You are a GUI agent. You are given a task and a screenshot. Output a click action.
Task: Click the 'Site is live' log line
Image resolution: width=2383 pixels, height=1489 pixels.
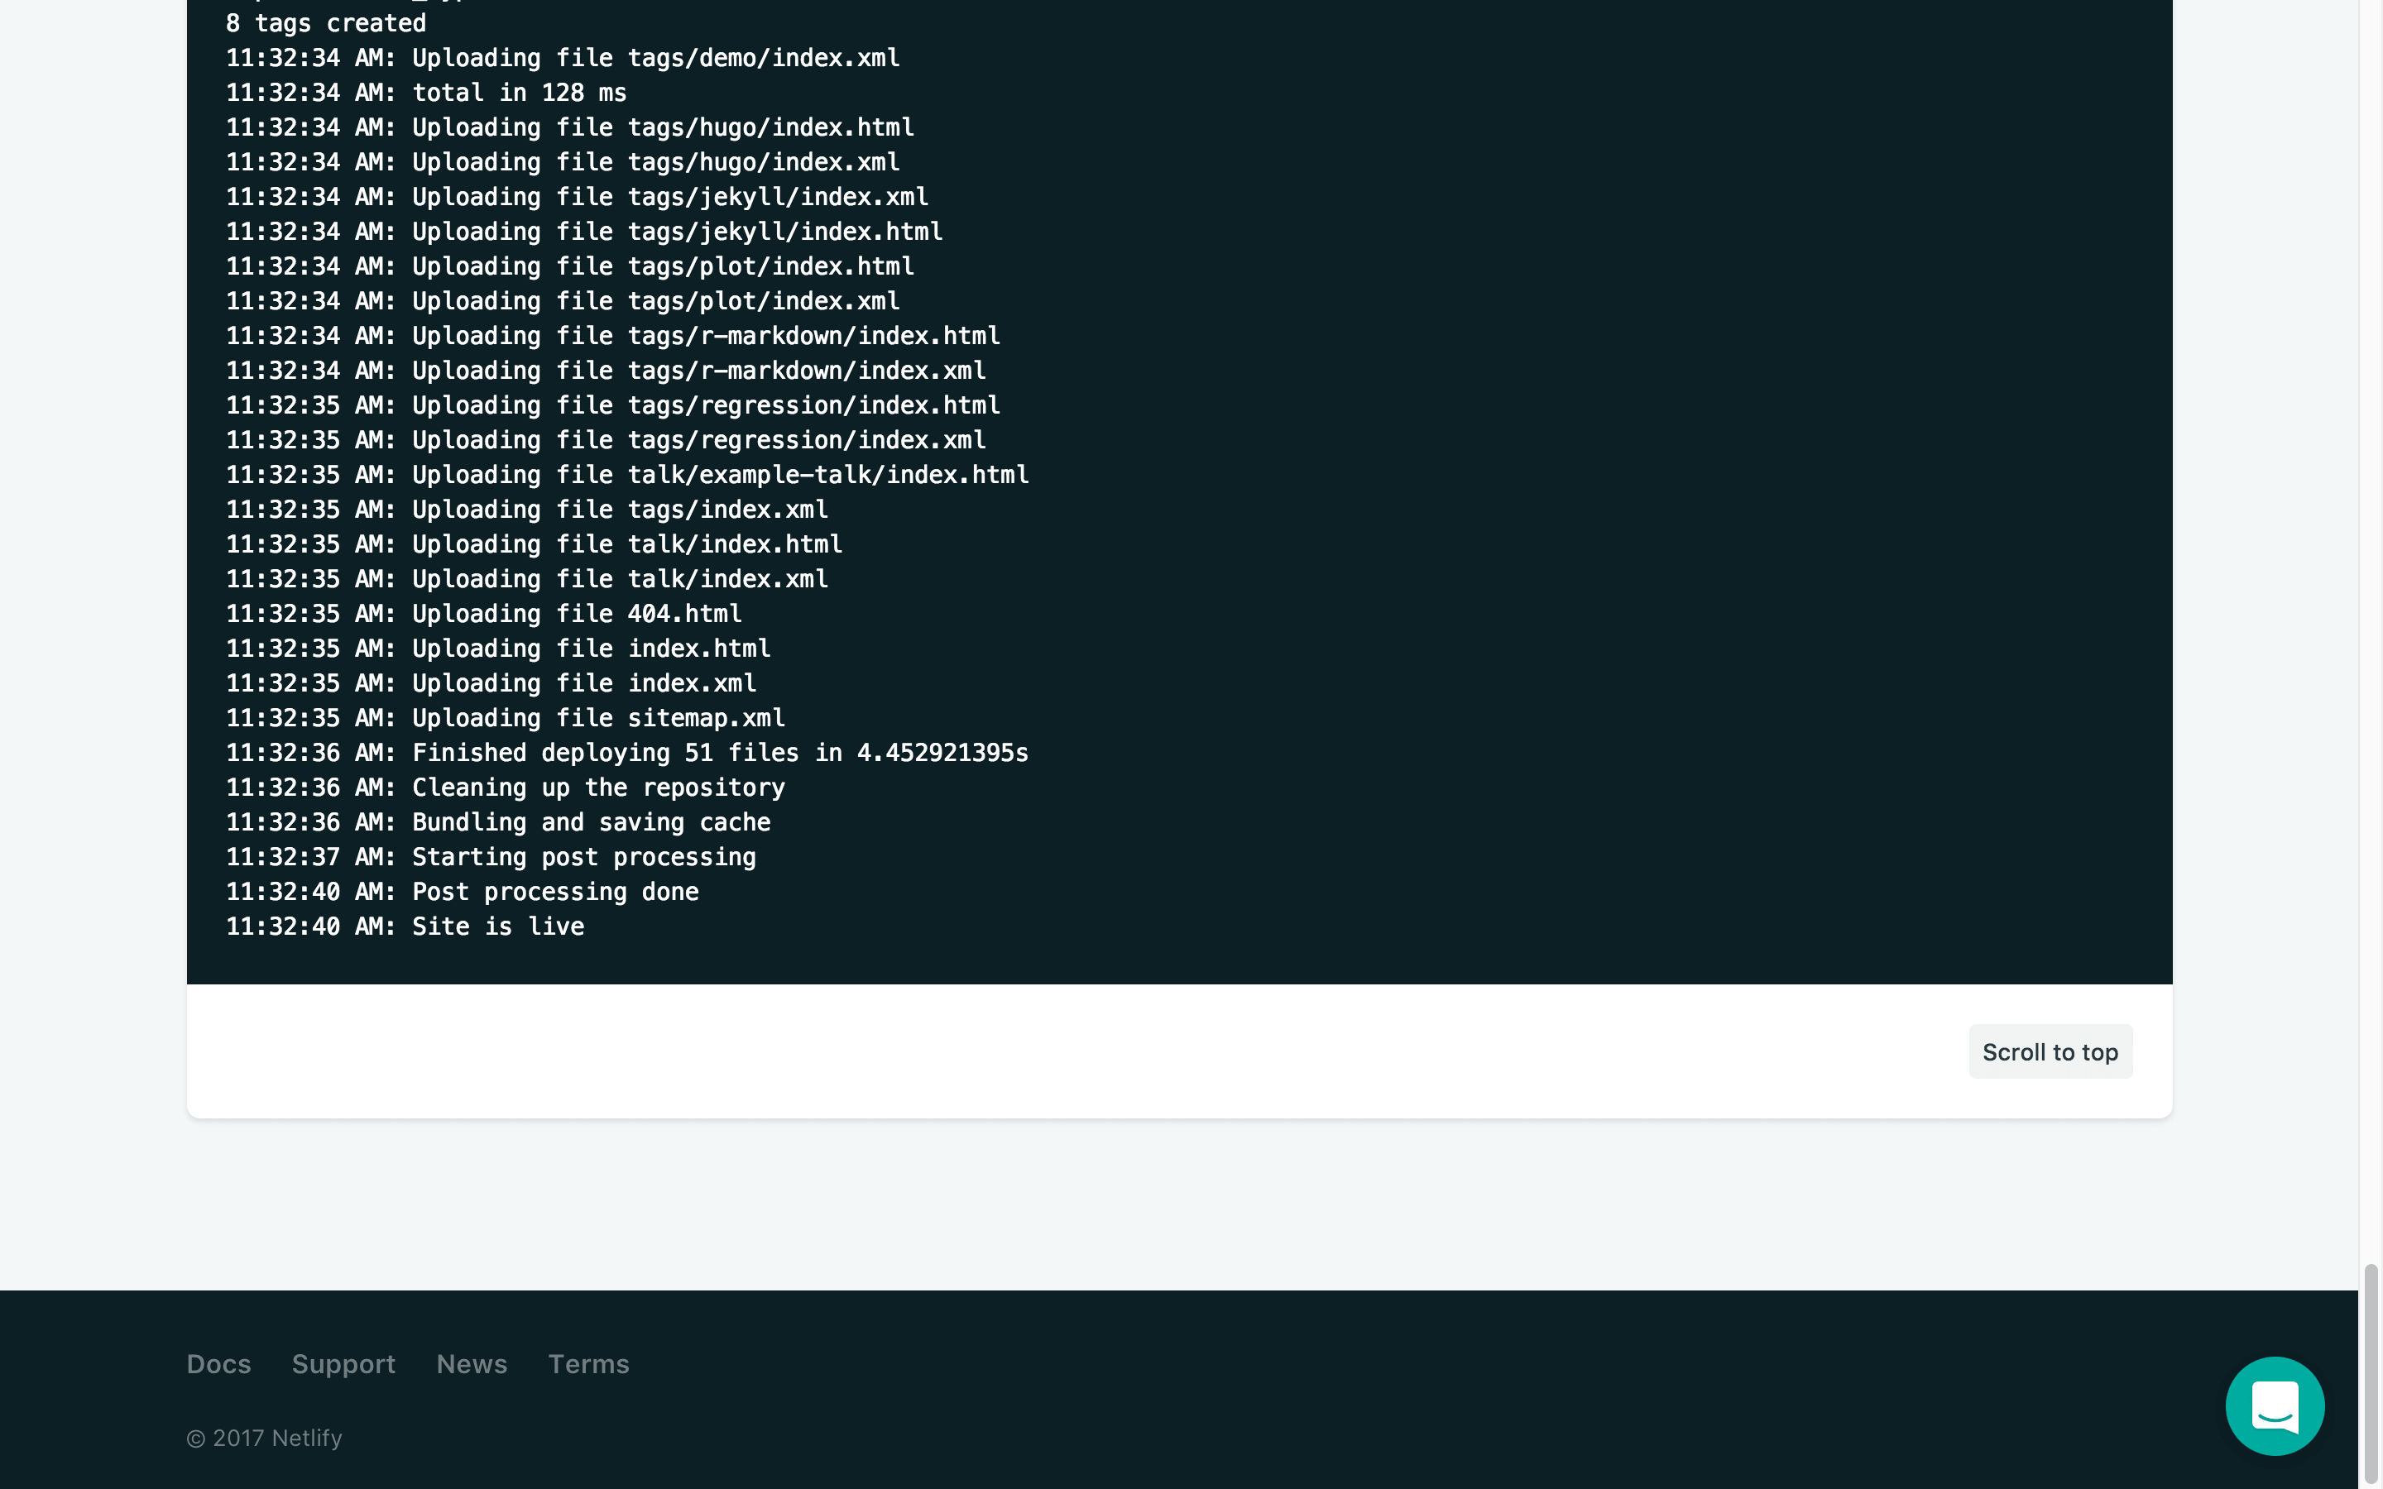[405, 926]
